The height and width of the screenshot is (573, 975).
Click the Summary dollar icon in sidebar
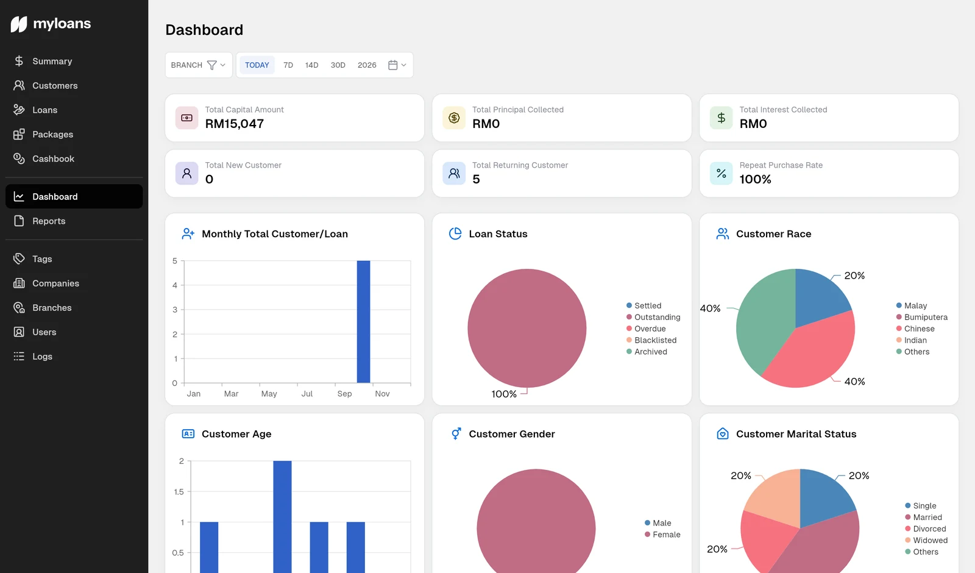coord(19,61)
